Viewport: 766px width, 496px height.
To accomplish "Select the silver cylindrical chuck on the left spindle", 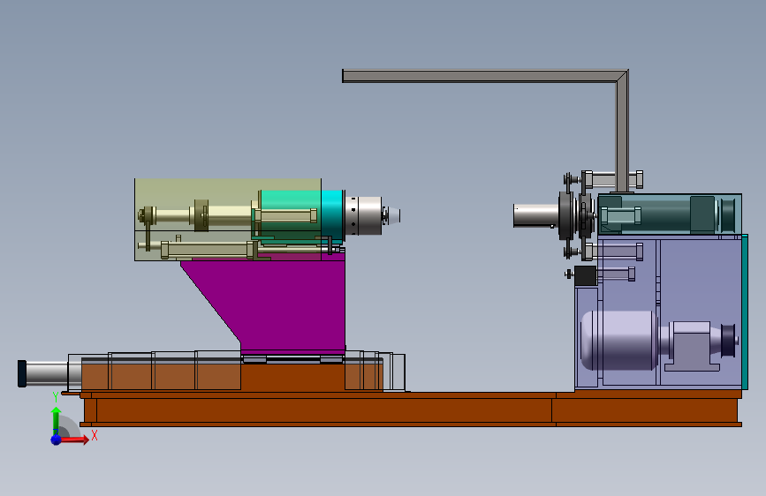I will point(363,215).
